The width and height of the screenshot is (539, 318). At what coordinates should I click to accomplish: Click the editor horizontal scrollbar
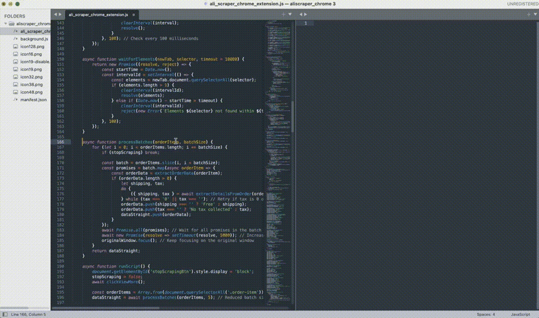click(106, 308)
